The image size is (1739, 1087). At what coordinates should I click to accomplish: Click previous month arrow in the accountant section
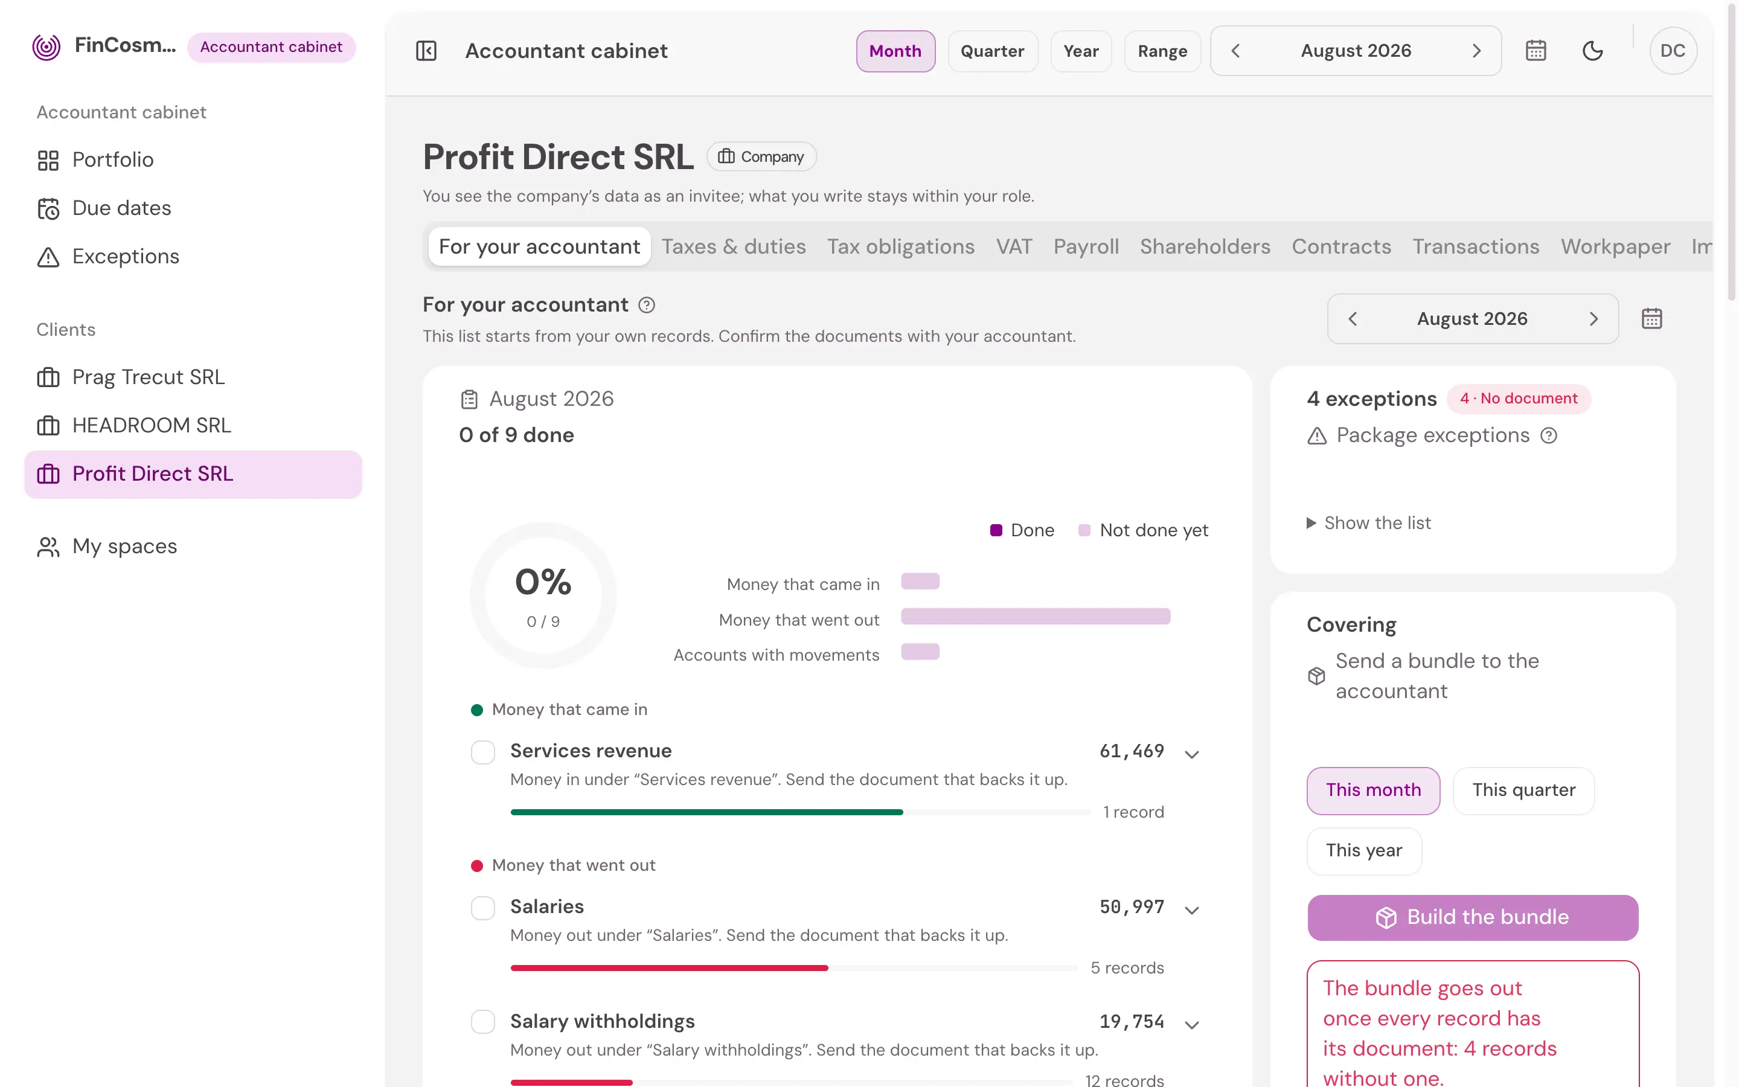pyautogui.click(x=1353, y=319)
